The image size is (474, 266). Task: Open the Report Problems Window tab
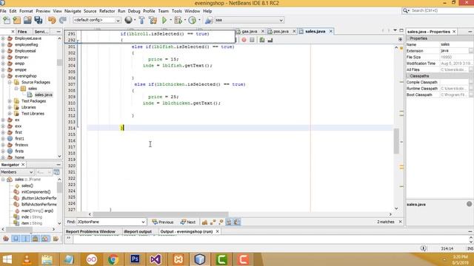tap(90, 231)
